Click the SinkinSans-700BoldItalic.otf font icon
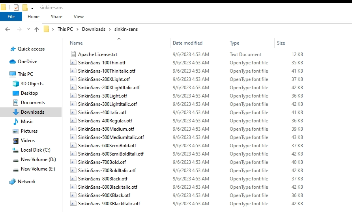 click(x=73, y=171)
